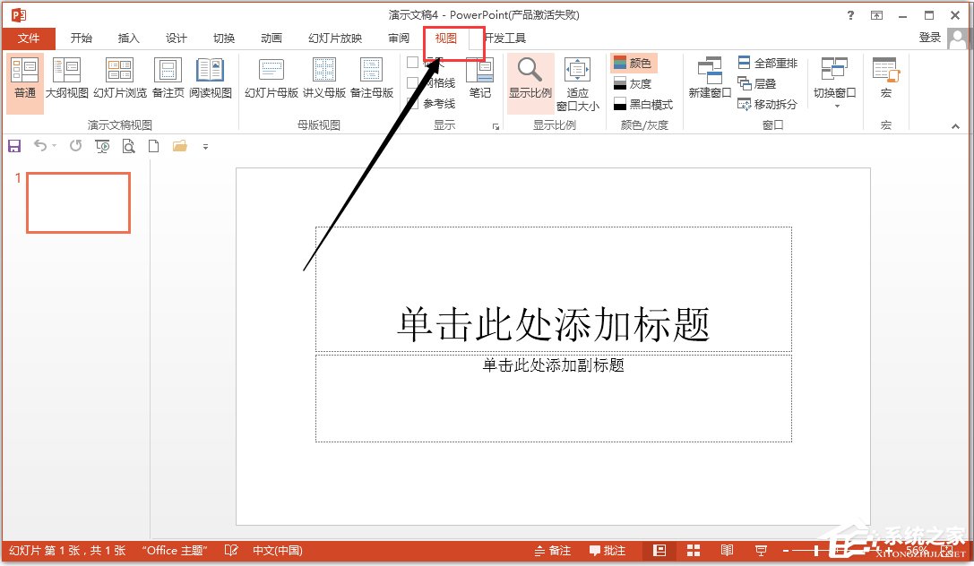Open Ribbon Display Options button
Screen dimensions: 974x566
coord(876,15)
